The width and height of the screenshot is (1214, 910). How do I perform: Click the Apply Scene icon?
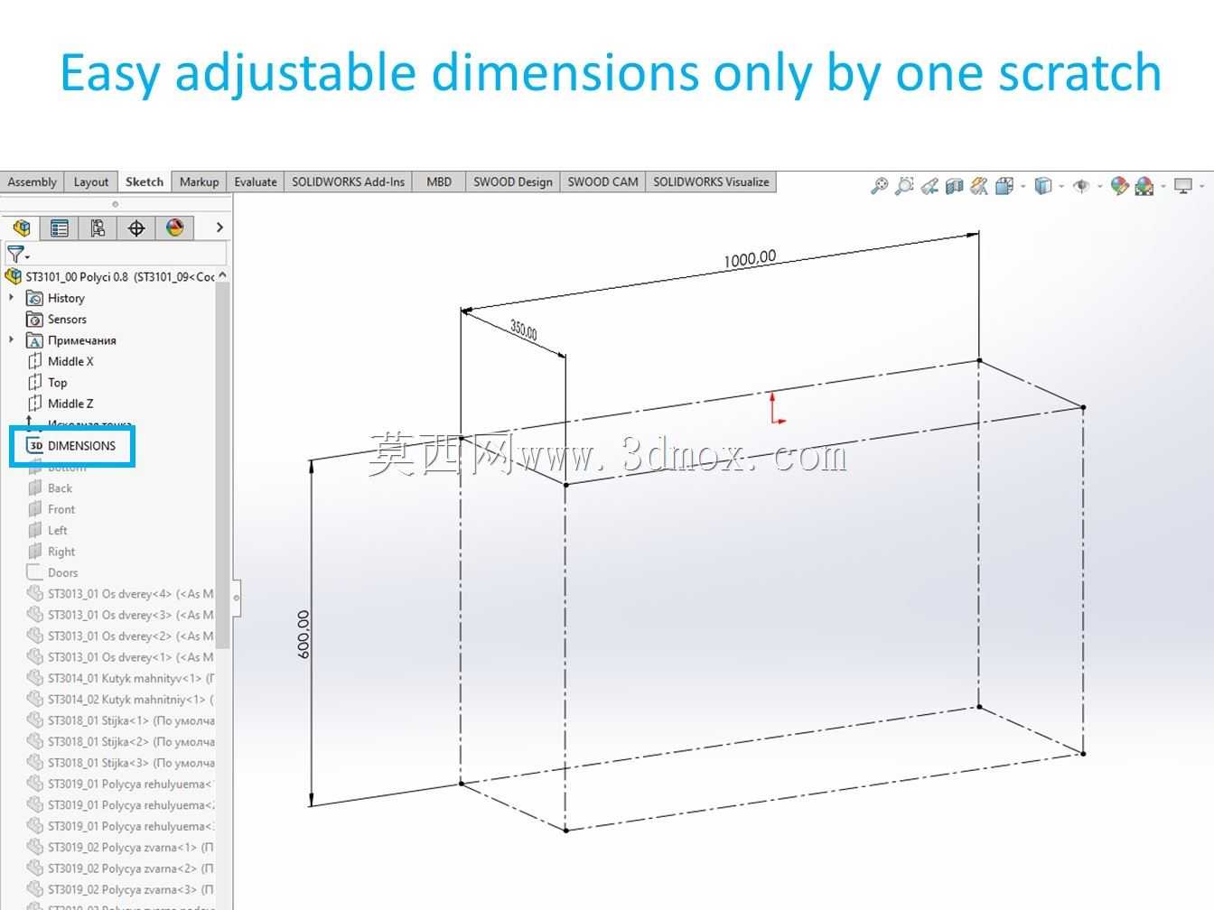pyautogui.click(x=1144, y=186)
